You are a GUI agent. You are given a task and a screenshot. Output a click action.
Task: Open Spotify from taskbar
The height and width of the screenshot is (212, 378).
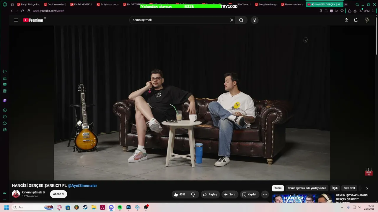(120, 207)
